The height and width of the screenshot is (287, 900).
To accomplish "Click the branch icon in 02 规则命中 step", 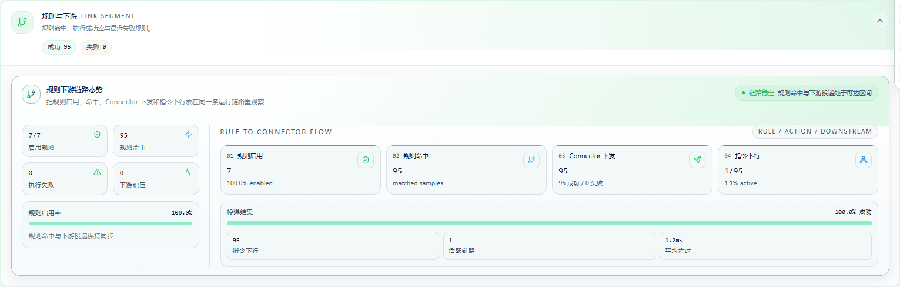I will tap(531, 160).
